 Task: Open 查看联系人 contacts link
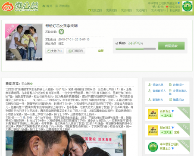click(x=157, y=91)
